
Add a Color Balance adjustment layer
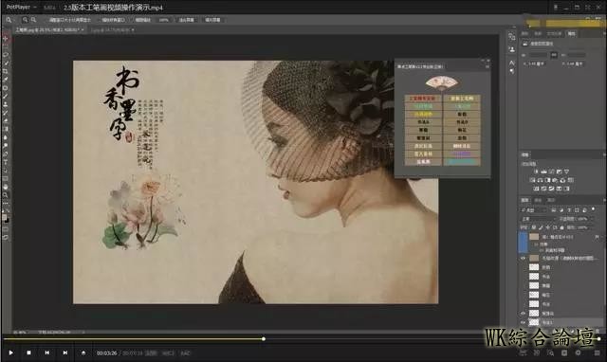(540, 180)
